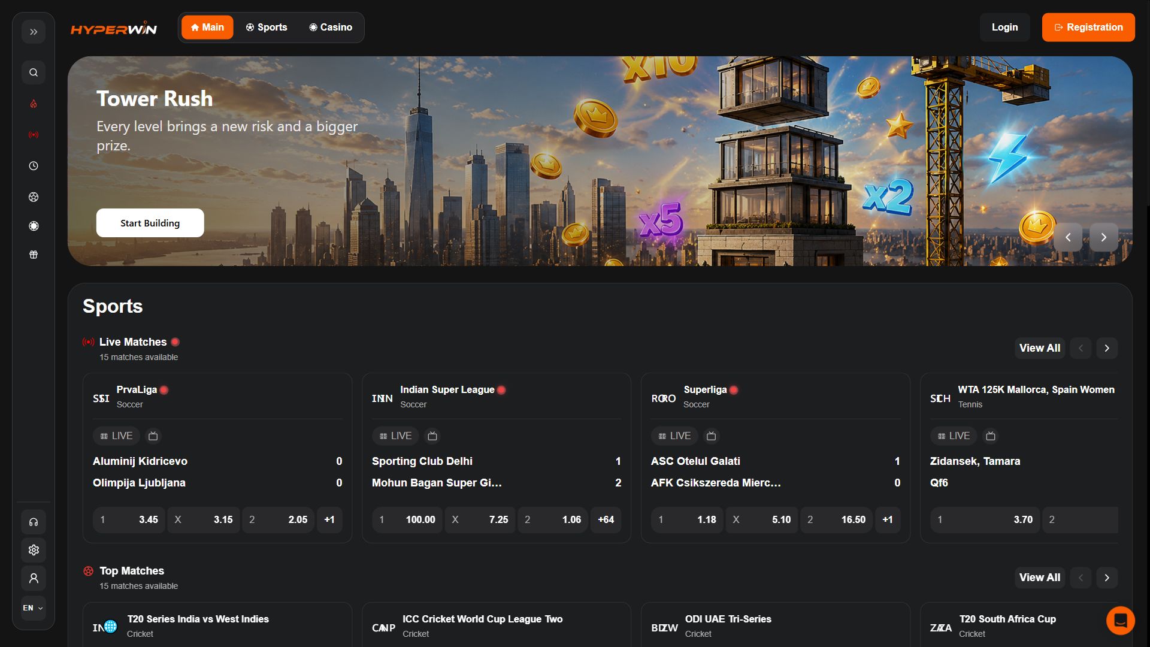Select odds 1.18 for ASC Otelul Galati
This screenshot has width=1150, height=647.
pos(687,519)
